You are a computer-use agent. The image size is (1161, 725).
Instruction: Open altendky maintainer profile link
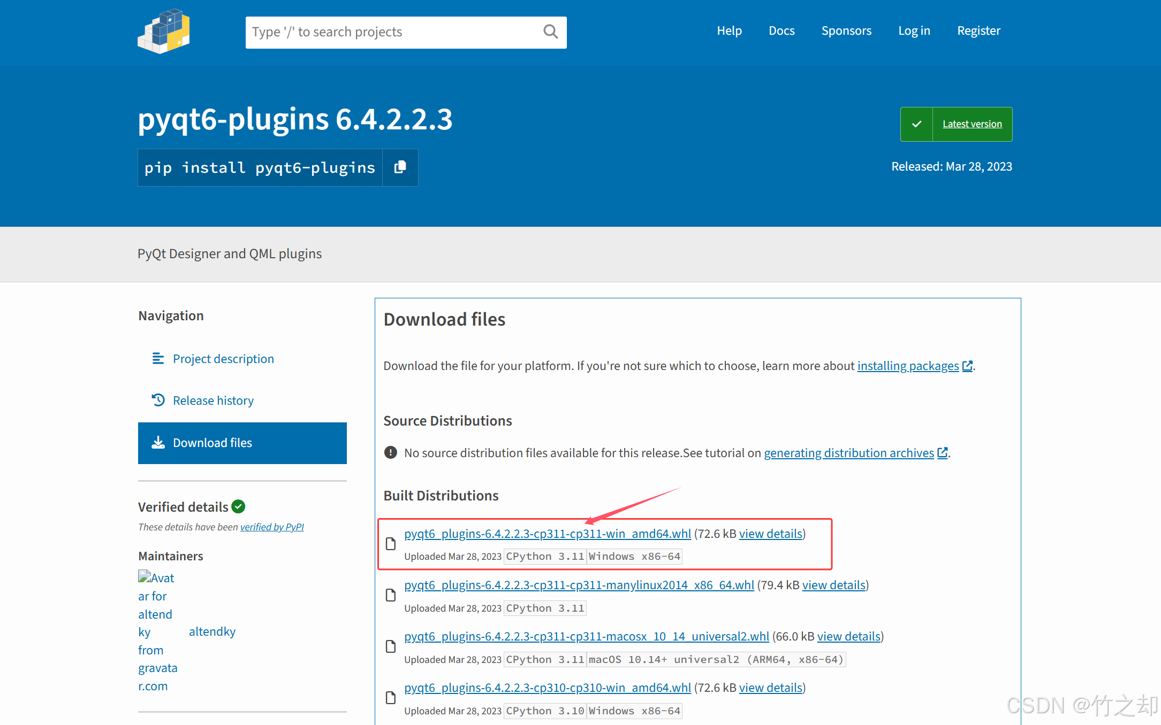click(212, 631)
